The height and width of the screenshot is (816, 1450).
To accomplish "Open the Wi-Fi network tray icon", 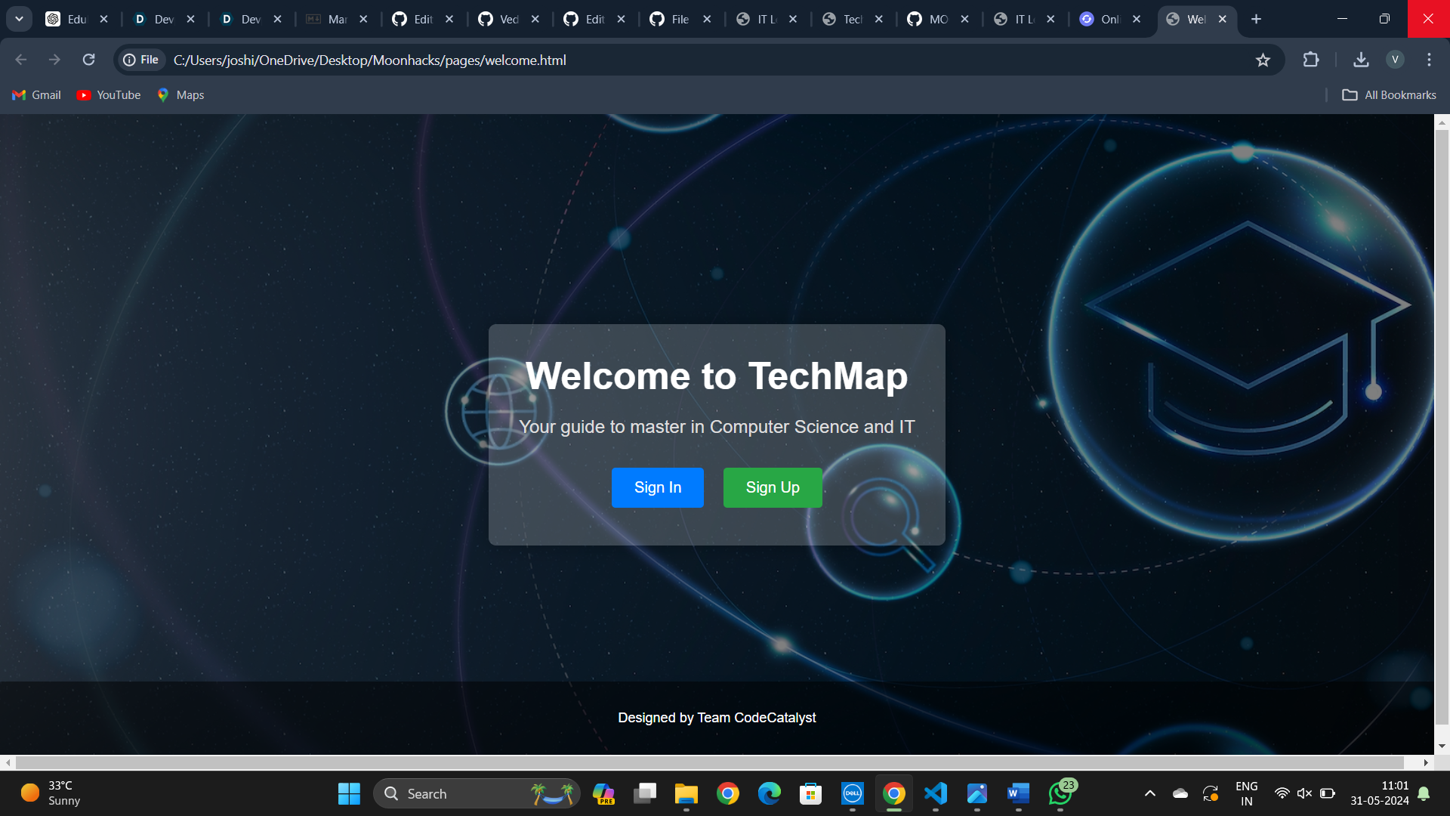I will [1282, 793].
